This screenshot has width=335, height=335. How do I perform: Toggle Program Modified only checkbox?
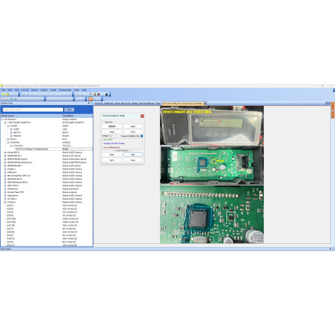pos(142,136)
